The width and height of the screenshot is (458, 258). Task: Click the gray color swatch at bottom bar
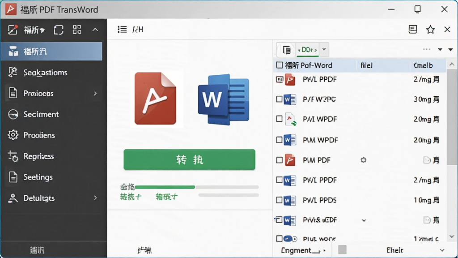342,250
